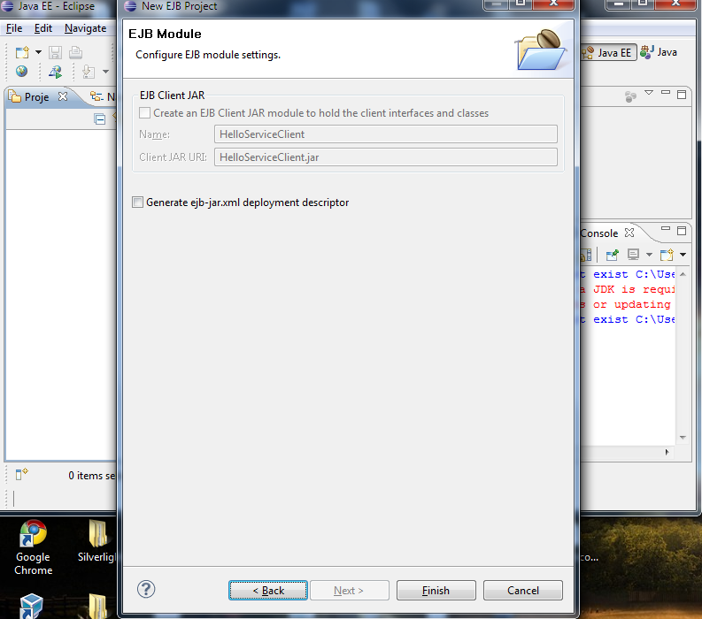Screen dimensions: 702x619
Task: Click the New wizard icon in Eclipse toolbar
Action: coord(22,52)
